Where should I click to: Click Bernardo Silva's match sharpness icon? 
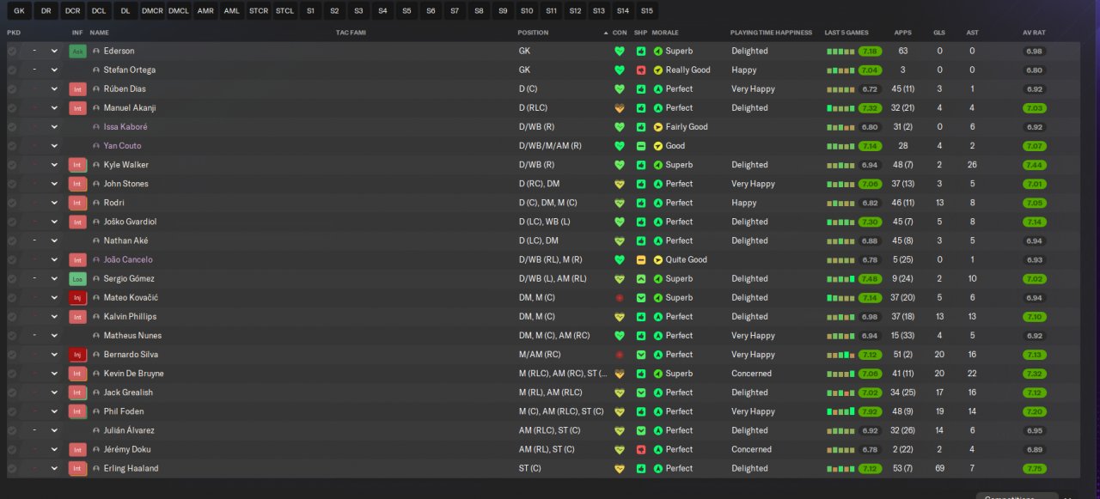coord(640,354)
